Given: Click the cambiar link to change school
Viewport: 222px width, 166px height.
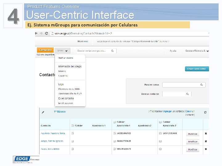Looking at the screenshot, I should (164, 41).
